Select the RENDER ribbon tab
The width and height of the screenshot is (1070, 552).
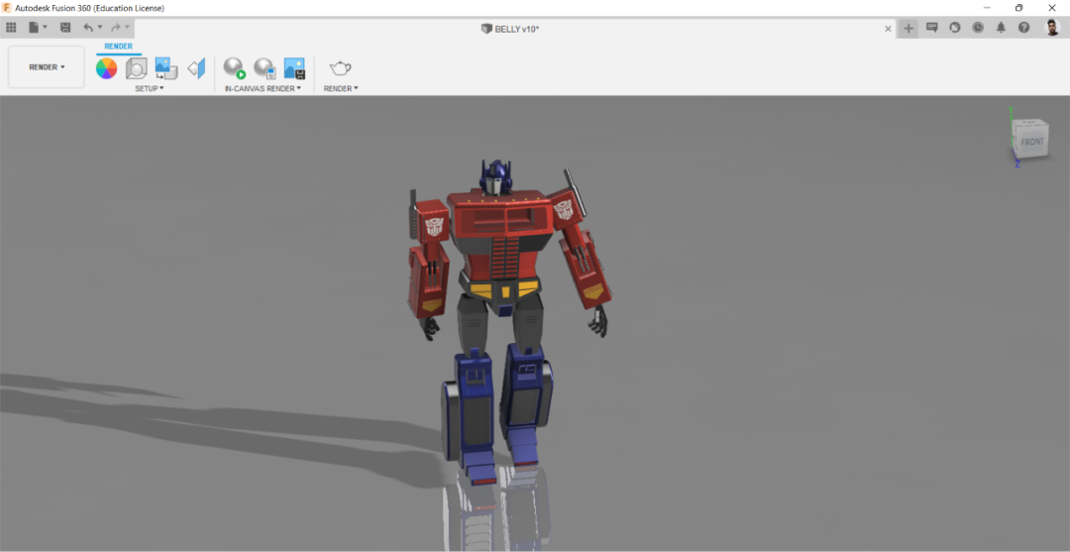pos(119,47)
